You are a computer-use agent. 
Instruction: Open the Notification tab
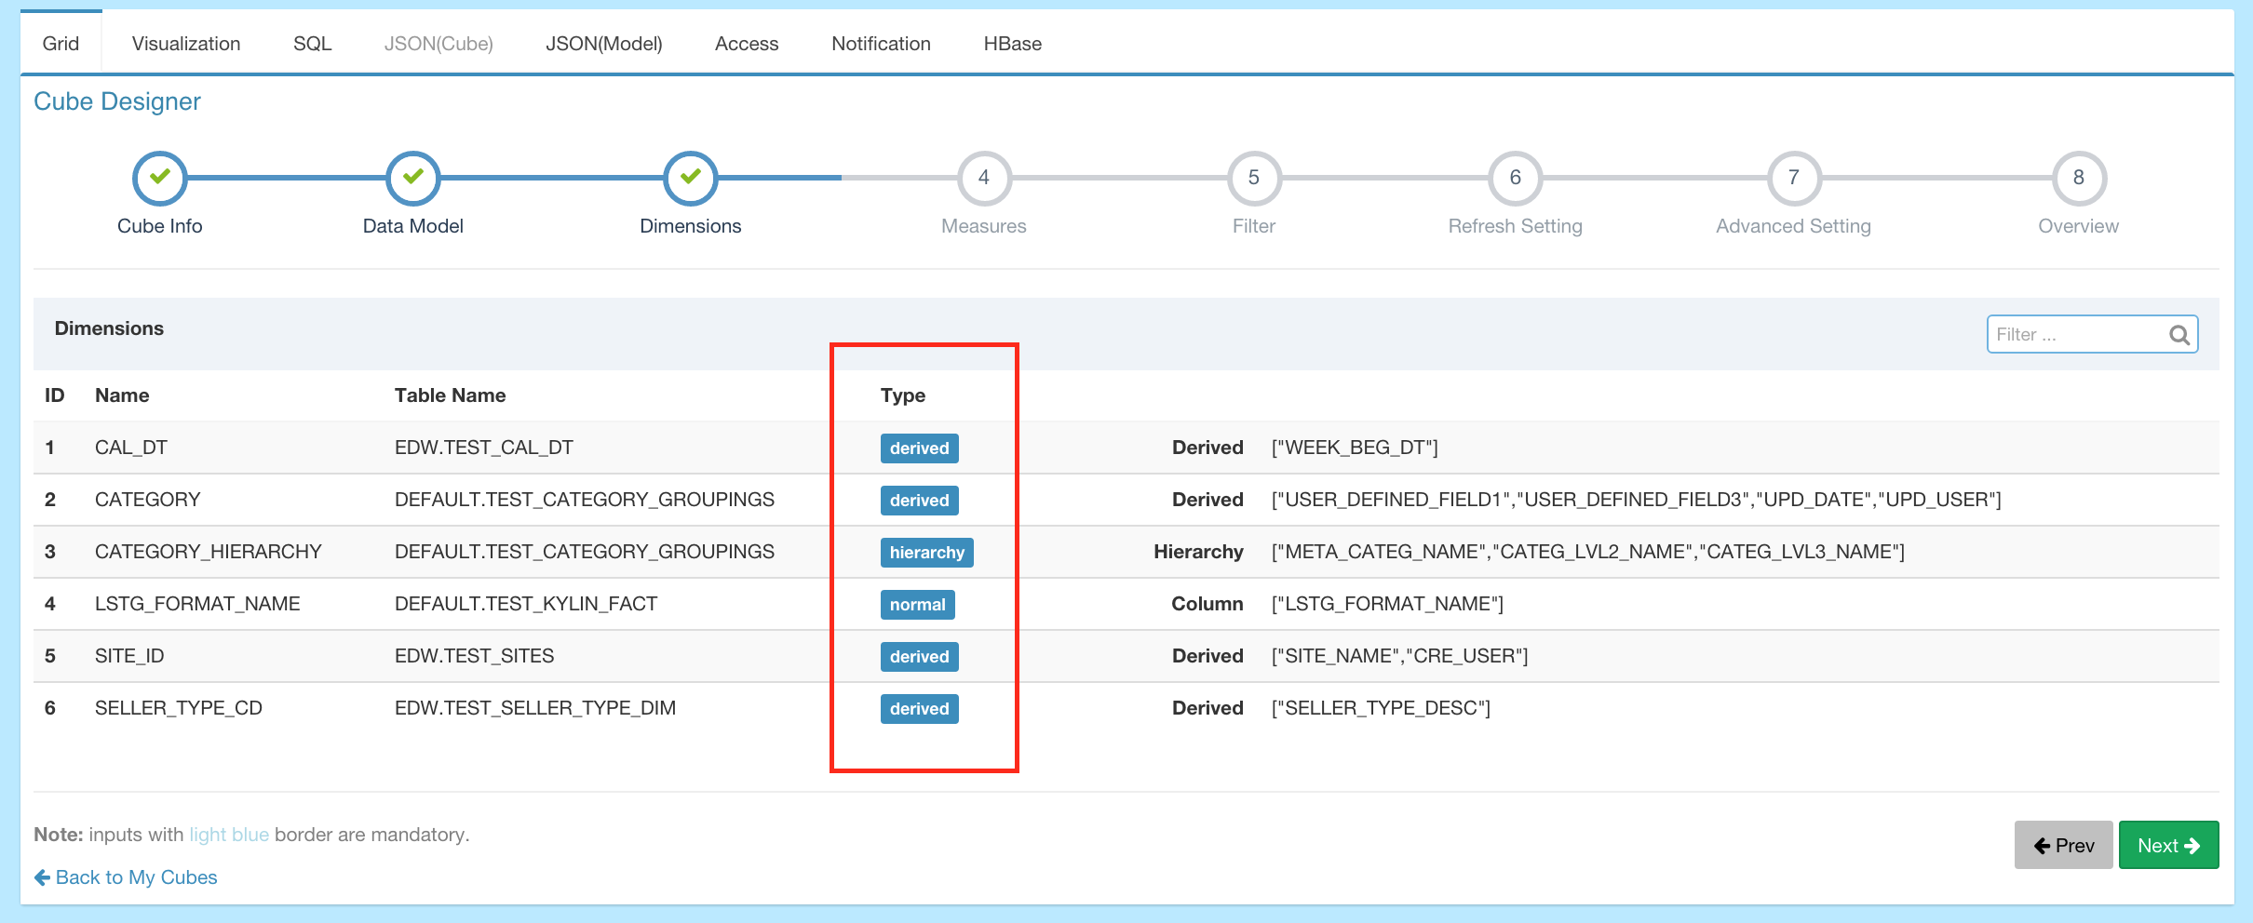coord(881,44)
